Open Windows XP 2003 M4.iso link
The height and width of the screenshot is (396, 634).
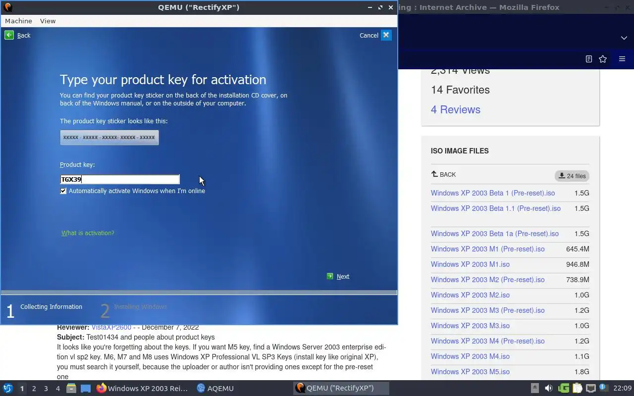470,356
